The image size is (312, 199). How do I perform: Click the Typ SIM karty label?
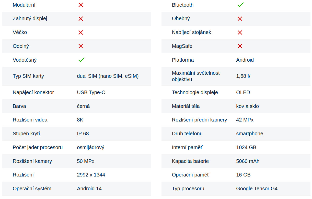[28, 76]
